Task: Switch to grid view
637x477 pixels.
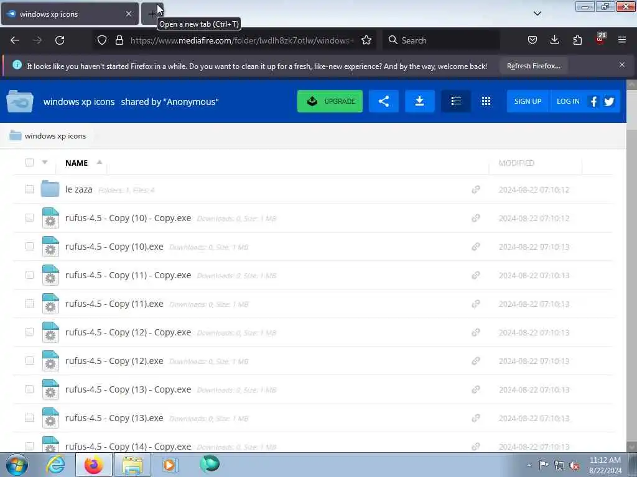Action: tap(486, 101)
